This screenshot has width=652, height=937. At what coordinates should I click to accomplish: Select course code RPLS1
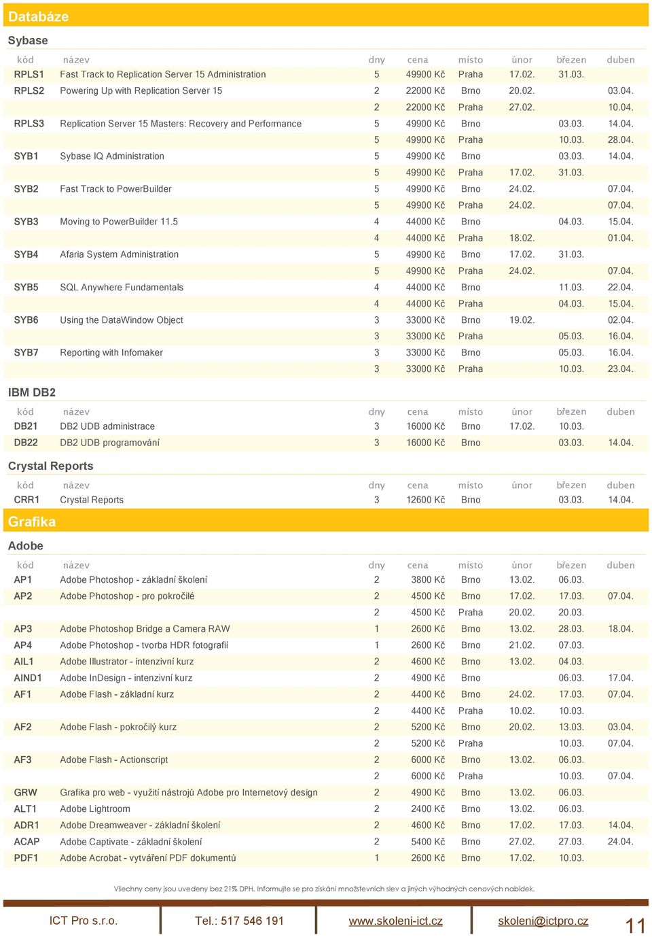[x=29, y=74]
